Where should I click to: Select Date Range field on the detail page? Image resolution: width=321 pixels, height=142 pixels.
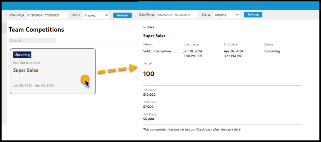click(x=177, y=15)
